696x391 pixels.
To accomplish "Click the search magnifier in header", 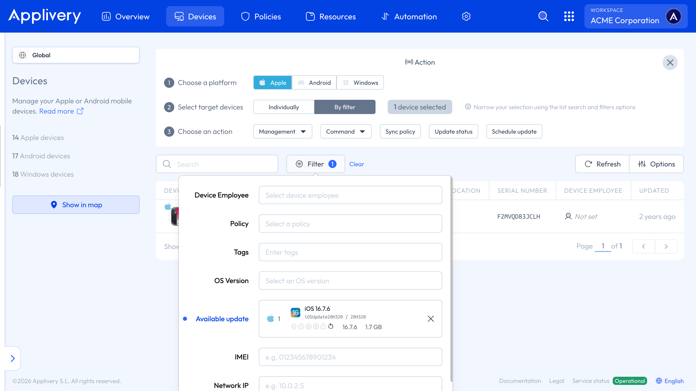I will (x=543, y=17).
